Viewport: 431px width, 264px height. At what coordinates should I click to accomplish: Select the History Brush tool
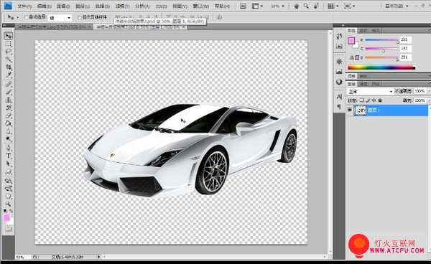point(9,108)
